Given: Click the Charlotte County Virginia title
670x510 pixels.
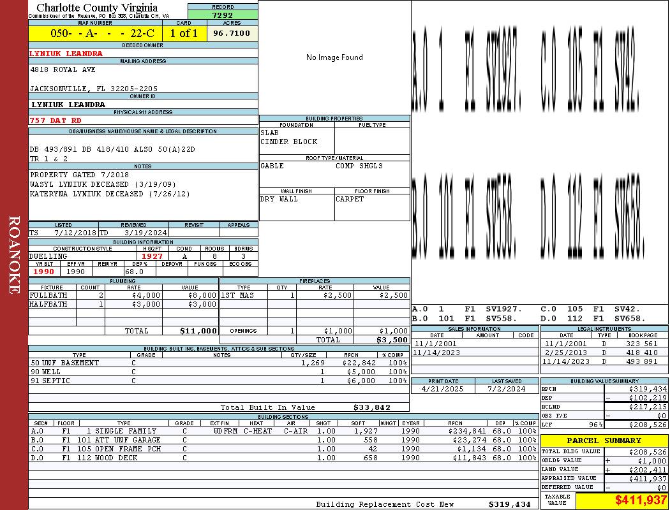Looking at the screenshot, I should point(97,8).
